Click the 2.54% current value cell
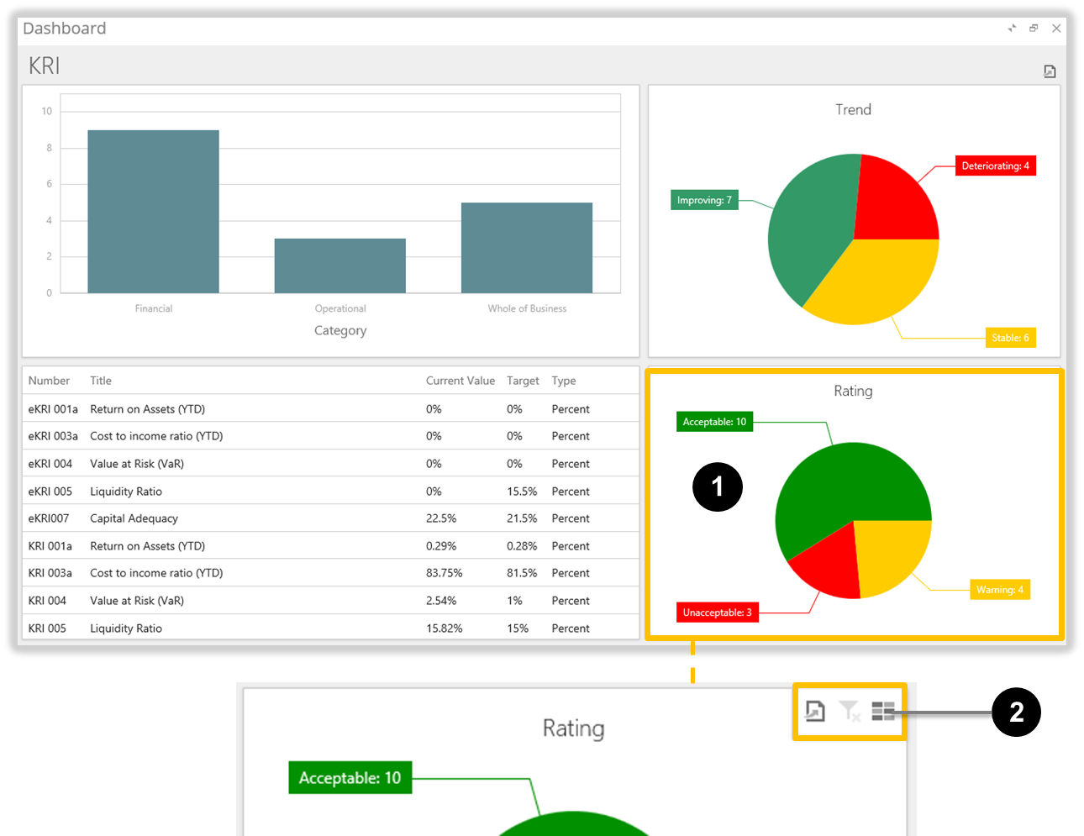The width and height of the screenshot is (1084, 836). tap(441, 601)
